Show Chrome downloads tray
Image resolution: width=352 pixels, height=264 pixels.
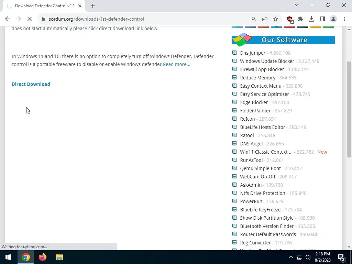click(311, 19)
